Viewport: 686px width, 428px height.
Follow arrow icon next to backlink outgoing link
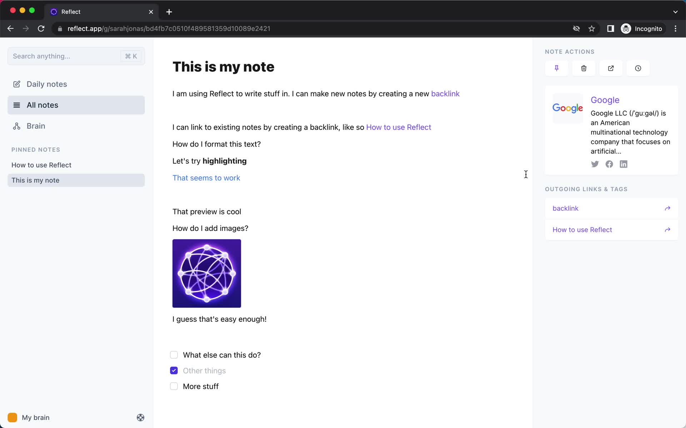[667, 208]
